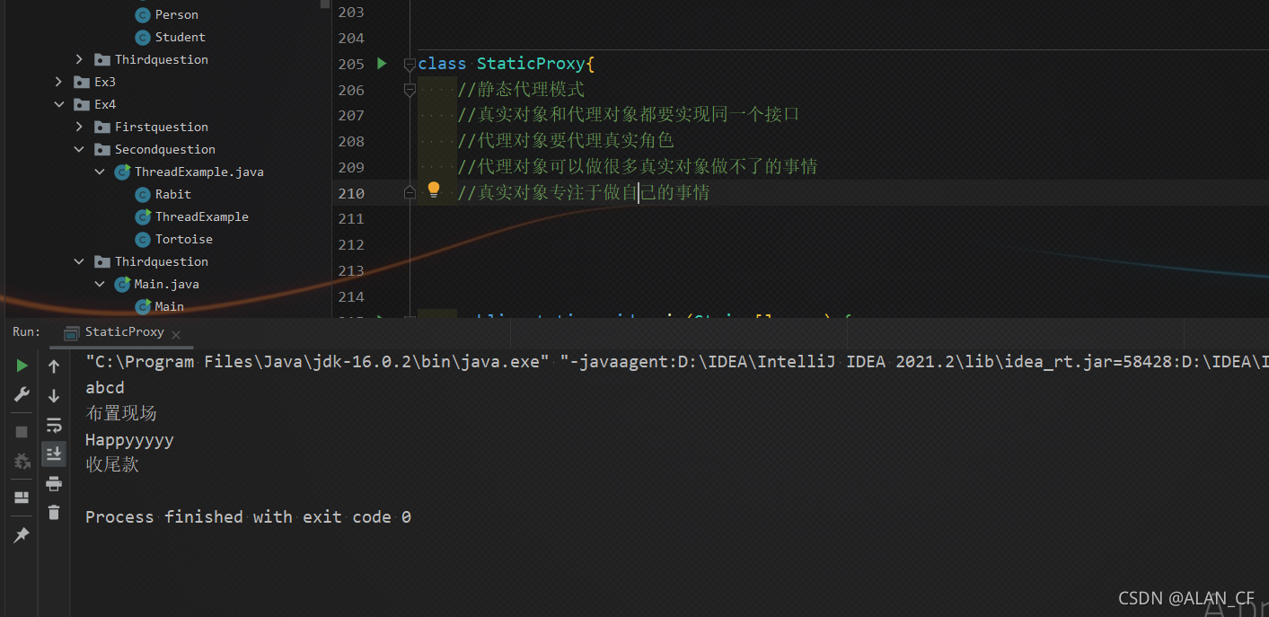Click console output '收尾款'

[x=112, y=465]
